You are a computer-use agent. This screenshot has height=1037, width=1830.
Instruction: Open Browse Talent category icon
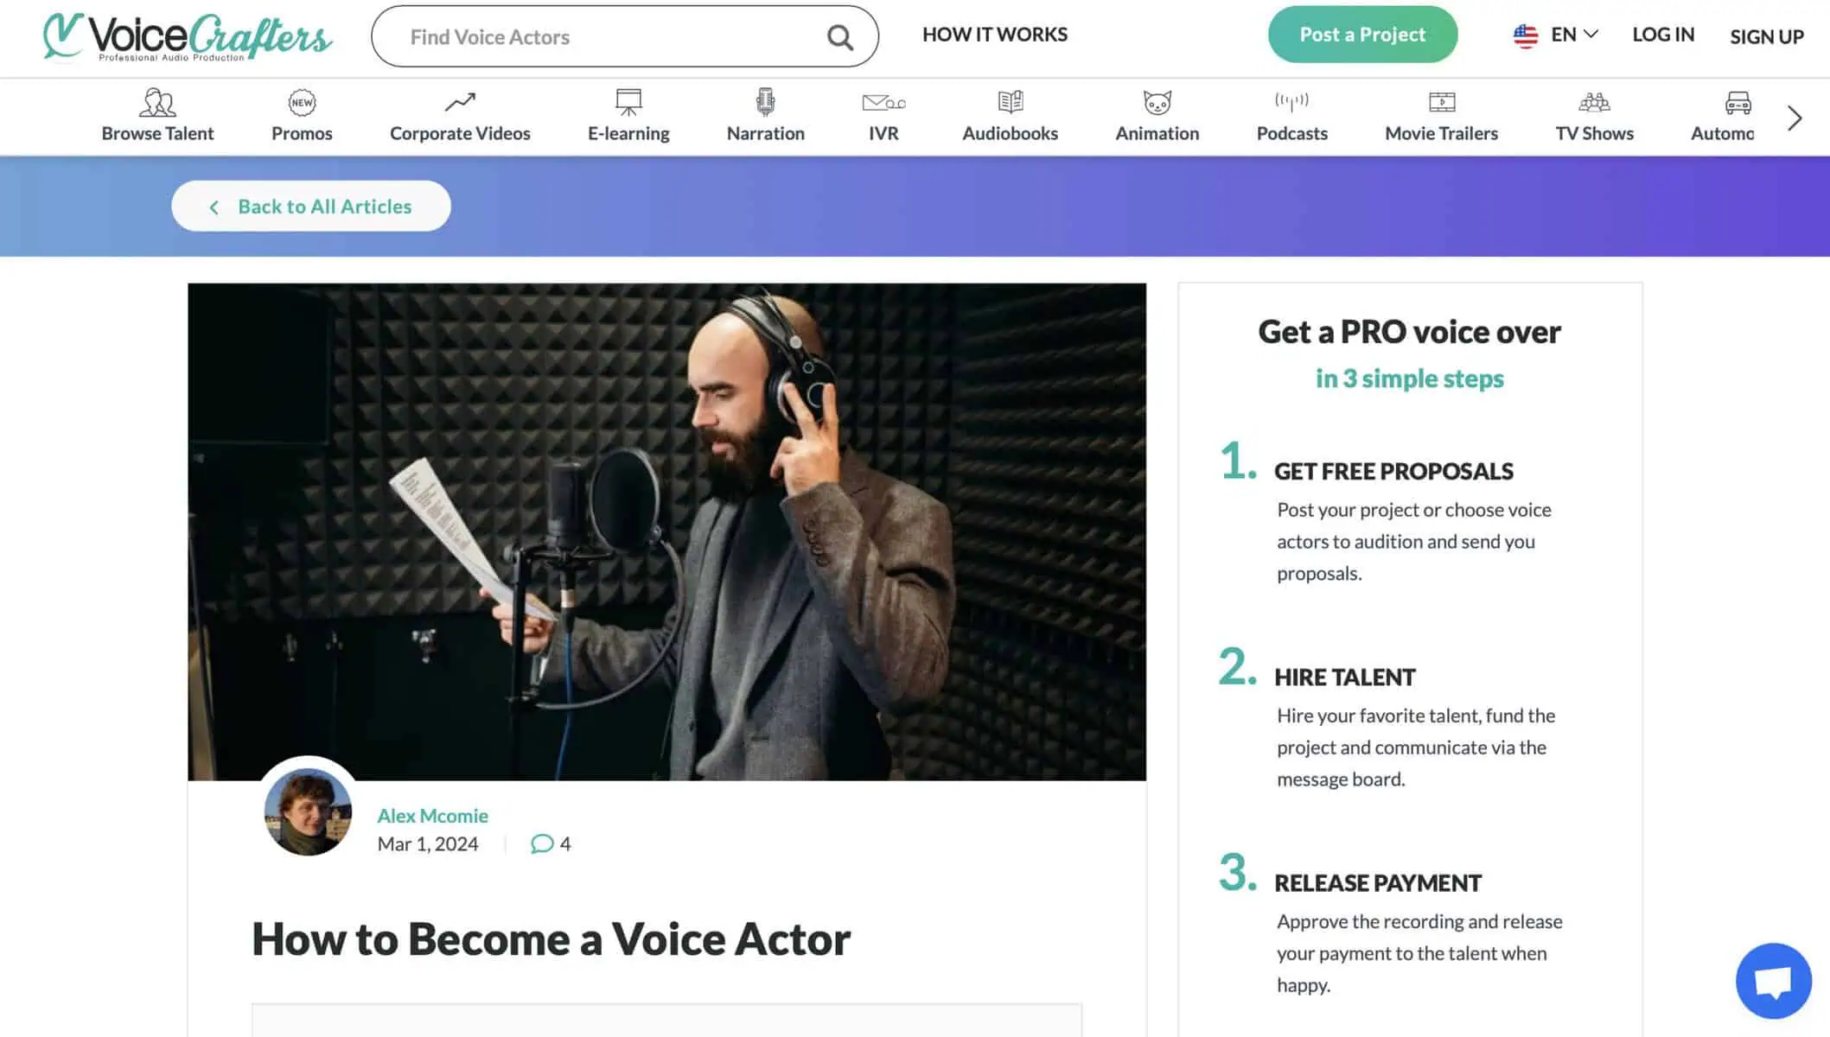coord(157,103)
